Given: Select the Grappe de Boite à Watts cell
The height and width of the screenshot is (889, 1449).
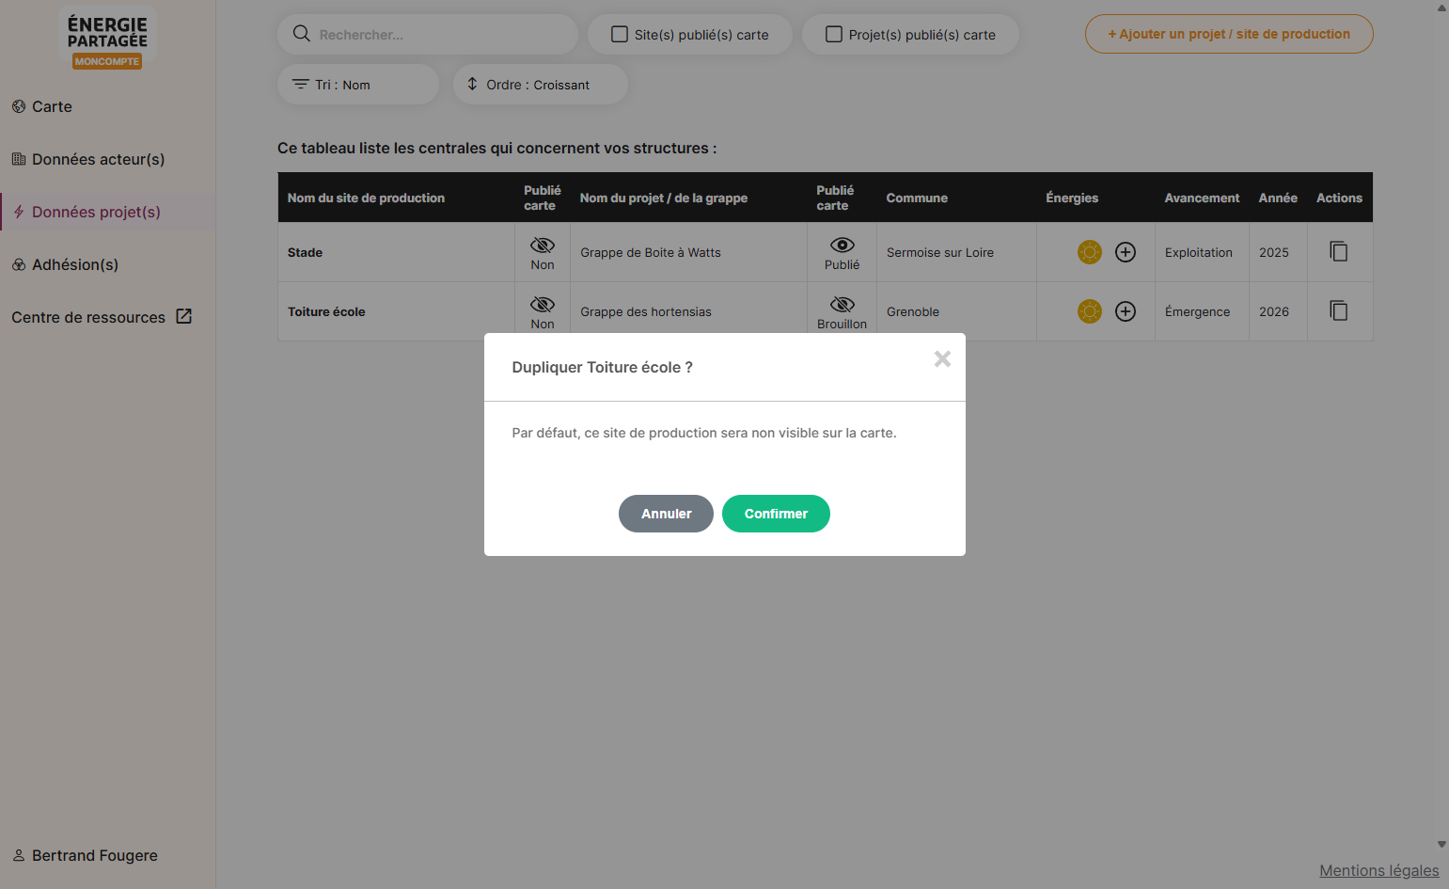Looking at the screenshot, I should tap(688, 252).
